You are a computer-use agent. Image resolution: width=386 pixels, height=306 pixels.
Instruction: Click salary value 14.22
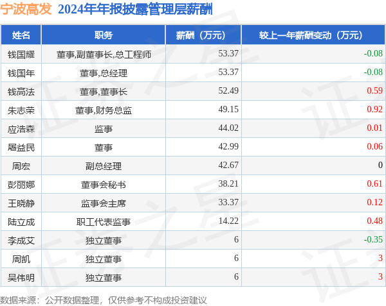coord(228,221)
